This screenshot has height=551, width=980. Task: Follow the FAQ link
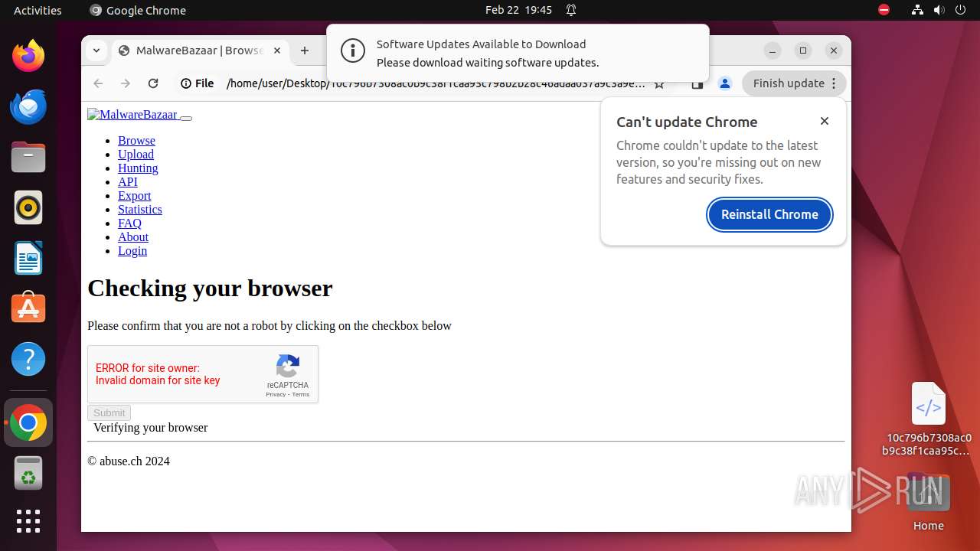click(x=129, y=223)
